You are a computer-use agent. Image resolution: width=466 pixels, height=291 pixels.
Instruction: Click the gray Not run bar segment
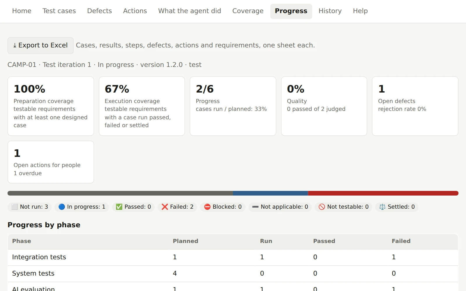tap(120, 193)
